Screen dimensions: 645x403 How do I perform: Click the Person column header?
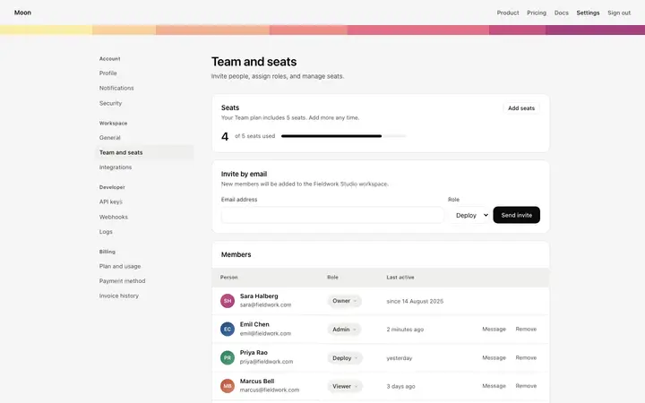point(228,278)
